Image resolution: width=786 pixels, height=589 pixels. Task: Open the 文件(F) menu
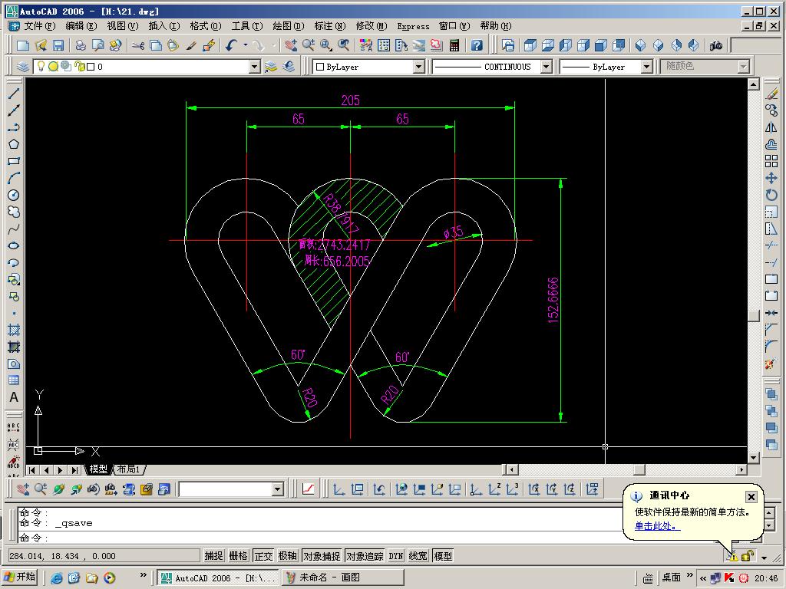[39, 26]
